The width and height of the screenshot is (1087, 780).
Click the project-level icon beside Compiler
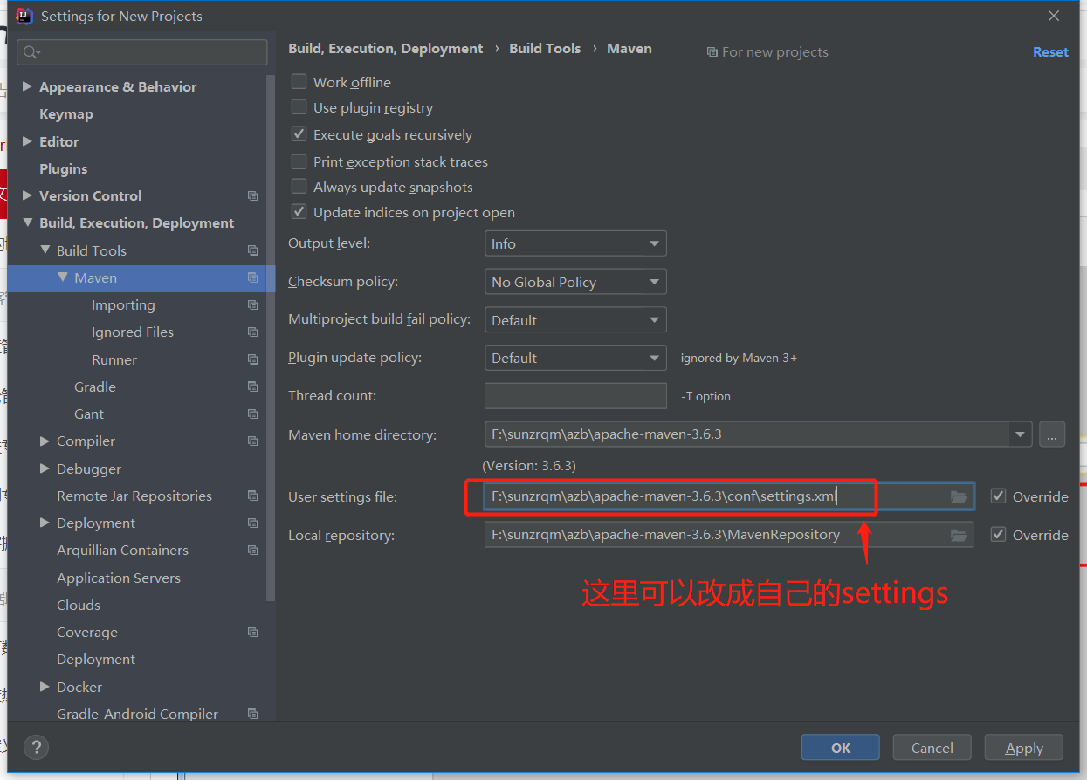click(x=252, y=441)
